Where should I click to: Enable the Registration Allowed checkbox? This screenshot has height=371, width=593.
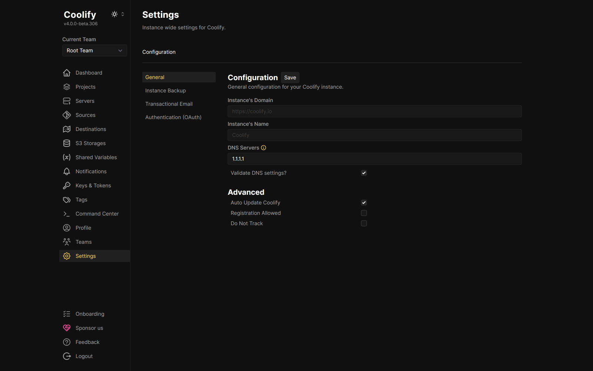coord(364,213)
